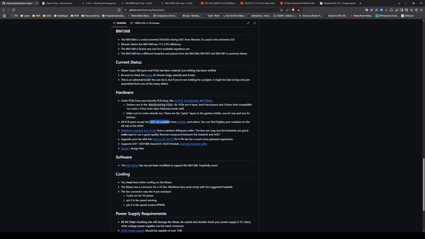The width and height of the screenshot is (425, 239).
Task: Open the Leo AI sparkle icon
Action: tap(411, 10)
